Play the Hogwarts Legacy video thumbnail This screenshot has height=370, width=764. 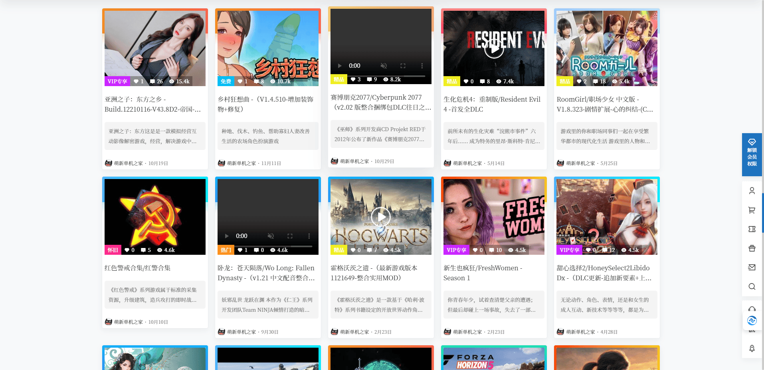pos(381,216)
